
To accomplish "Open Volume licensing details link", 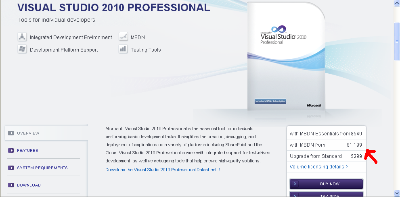I will point(318,167).
